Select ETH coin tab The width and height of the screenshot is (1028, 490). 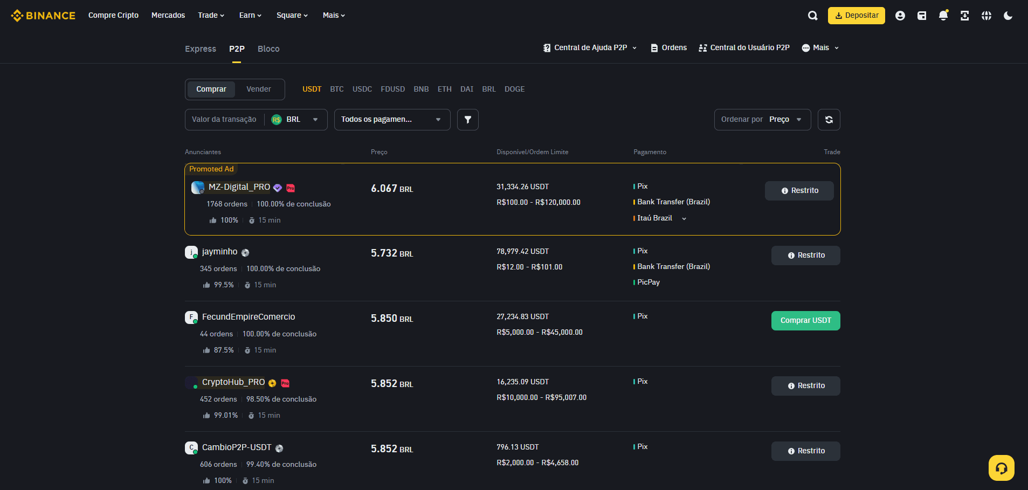click(445, 89)
